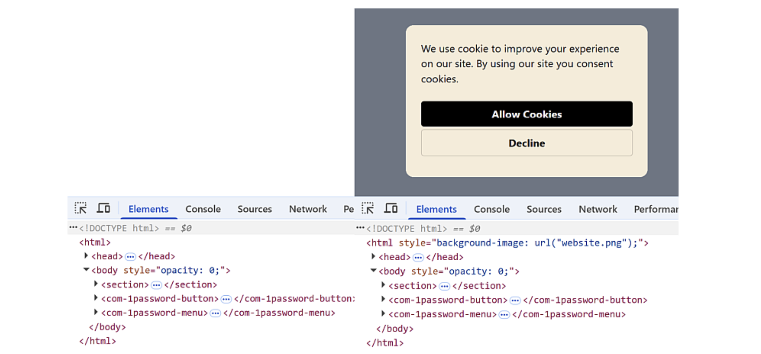The height and width of the screenshot is (354, 761).
Task: Click ellipsis badge next to right section tag
Action: coord(444,286)
